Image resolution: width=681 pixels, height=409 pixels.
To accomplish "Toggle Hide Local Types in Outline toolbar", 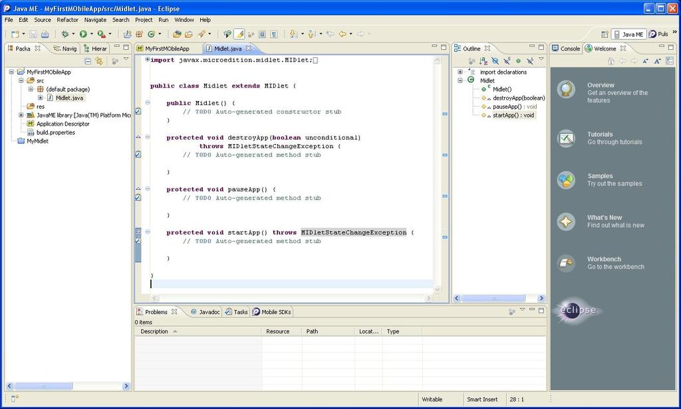I will pyautogui.click(x=530, y=61).
